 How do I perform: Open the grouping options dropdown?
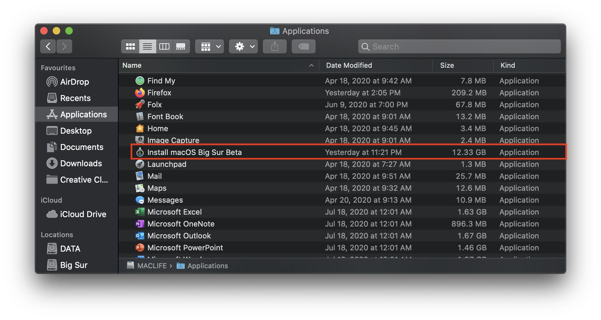point(209,46)
